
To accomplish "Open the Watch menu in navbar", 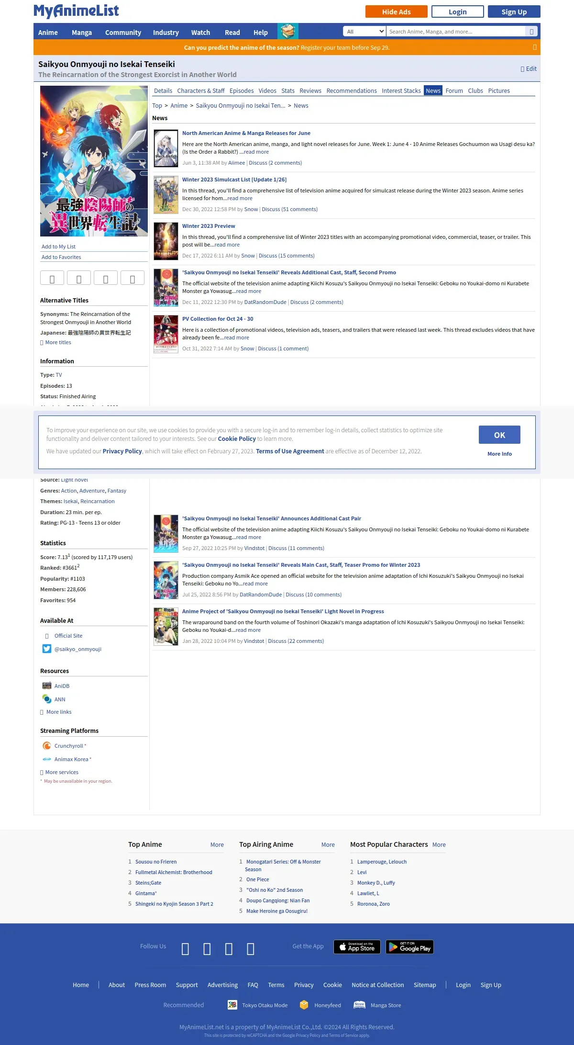I will point(200,33).
